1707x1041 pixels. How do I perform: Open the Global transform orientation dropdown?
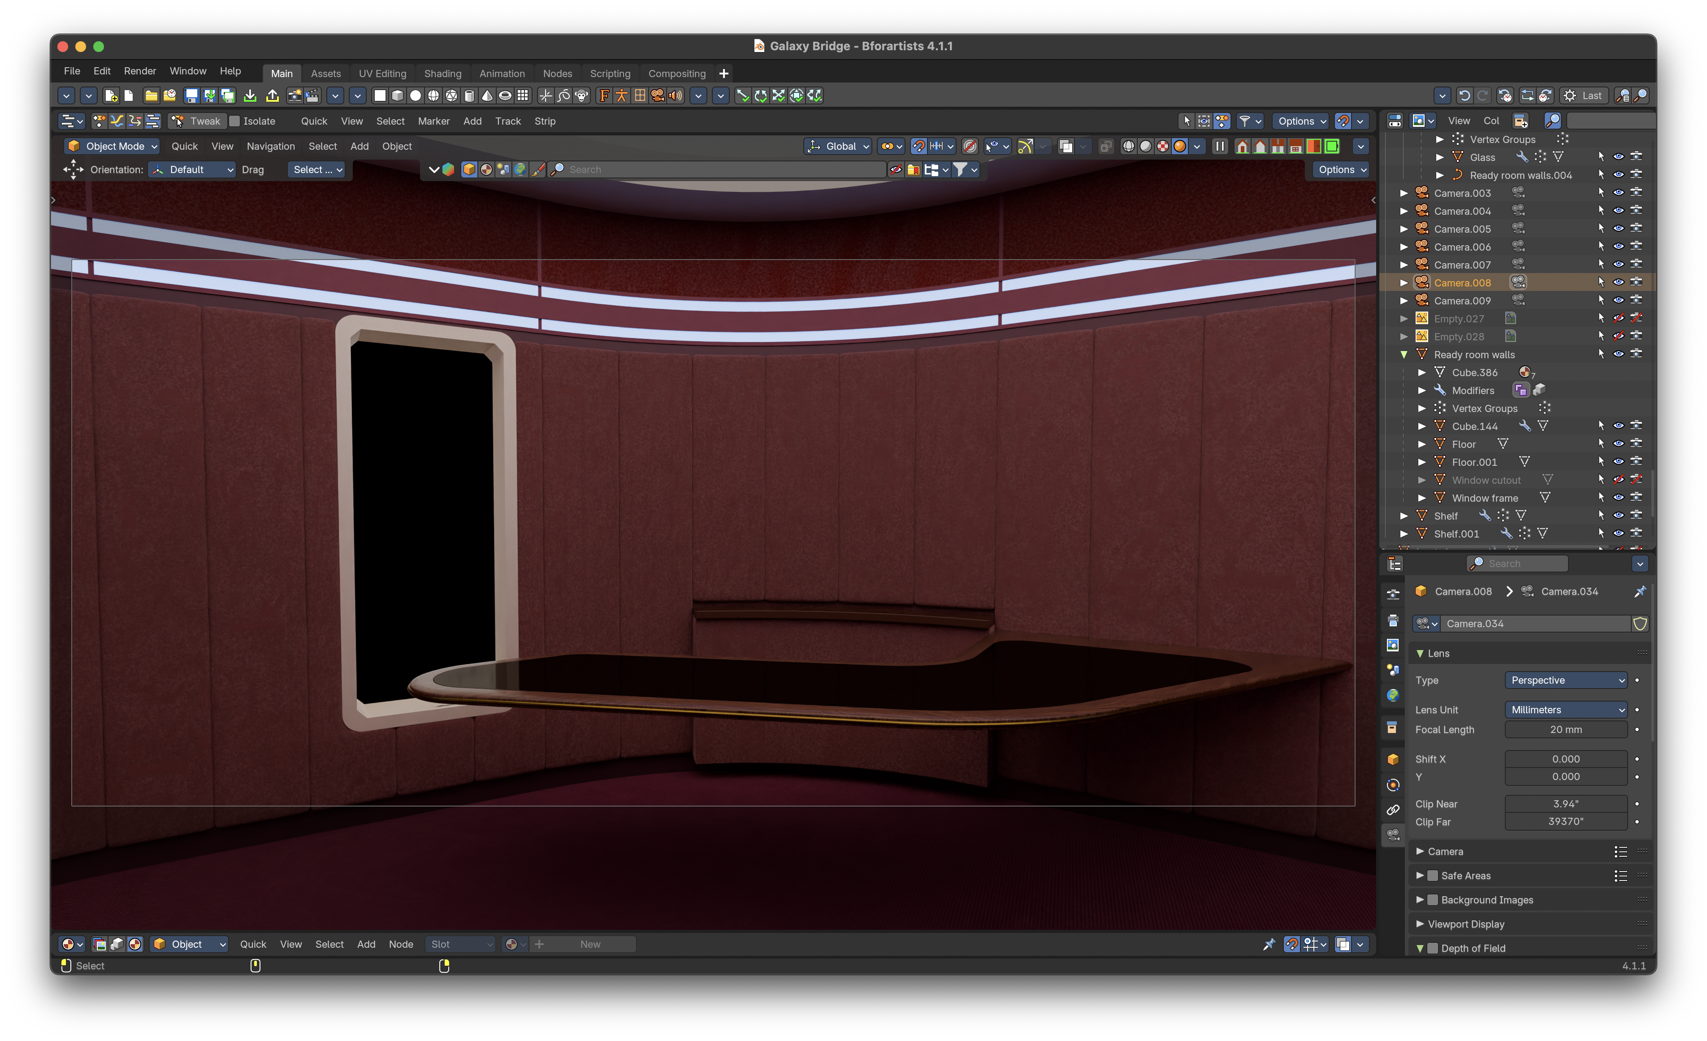838,146
